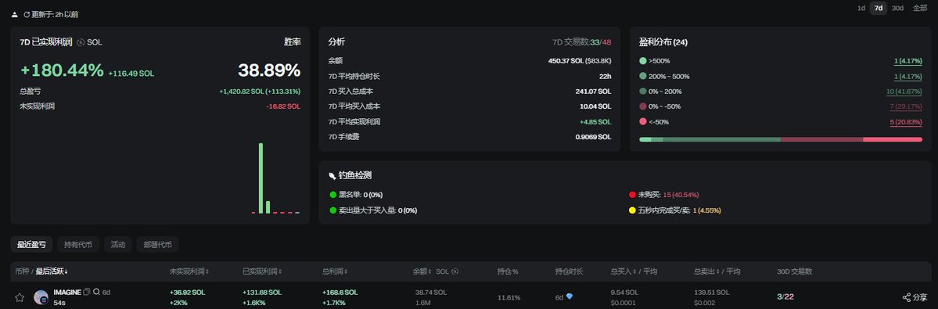938x309 pixels.
Task: Search the IMAGINE token with magnifier icon
Action: (x=96, y=293)
